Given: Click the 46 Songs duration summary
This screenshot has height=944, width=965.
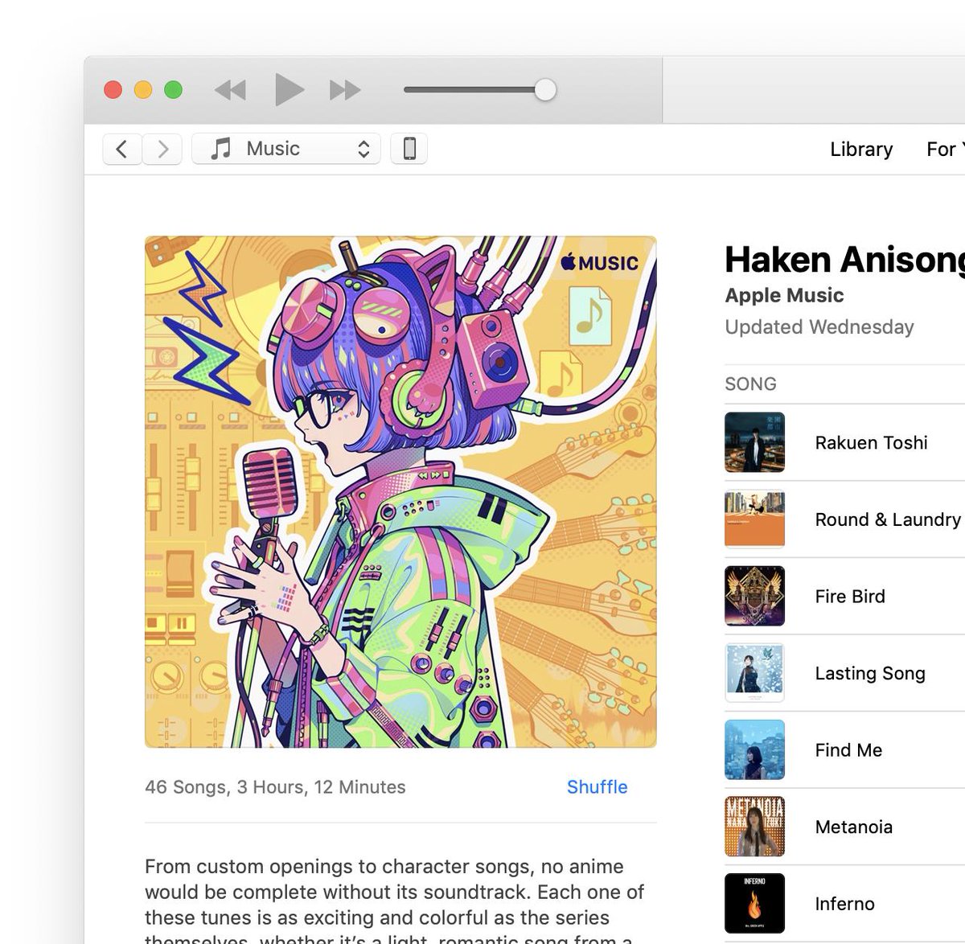Looking at the screenshot, I should (275, 787).
